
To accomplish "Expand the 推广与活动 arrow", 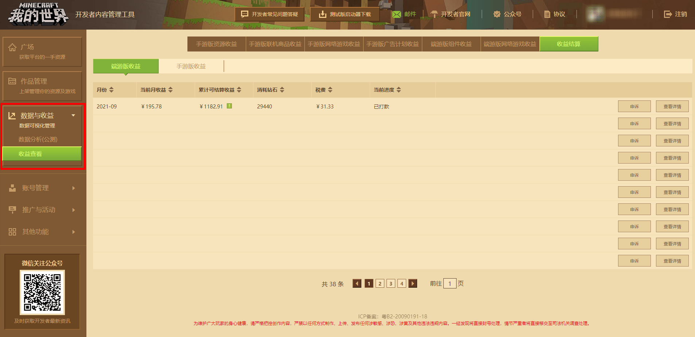I will pos(73,210).
